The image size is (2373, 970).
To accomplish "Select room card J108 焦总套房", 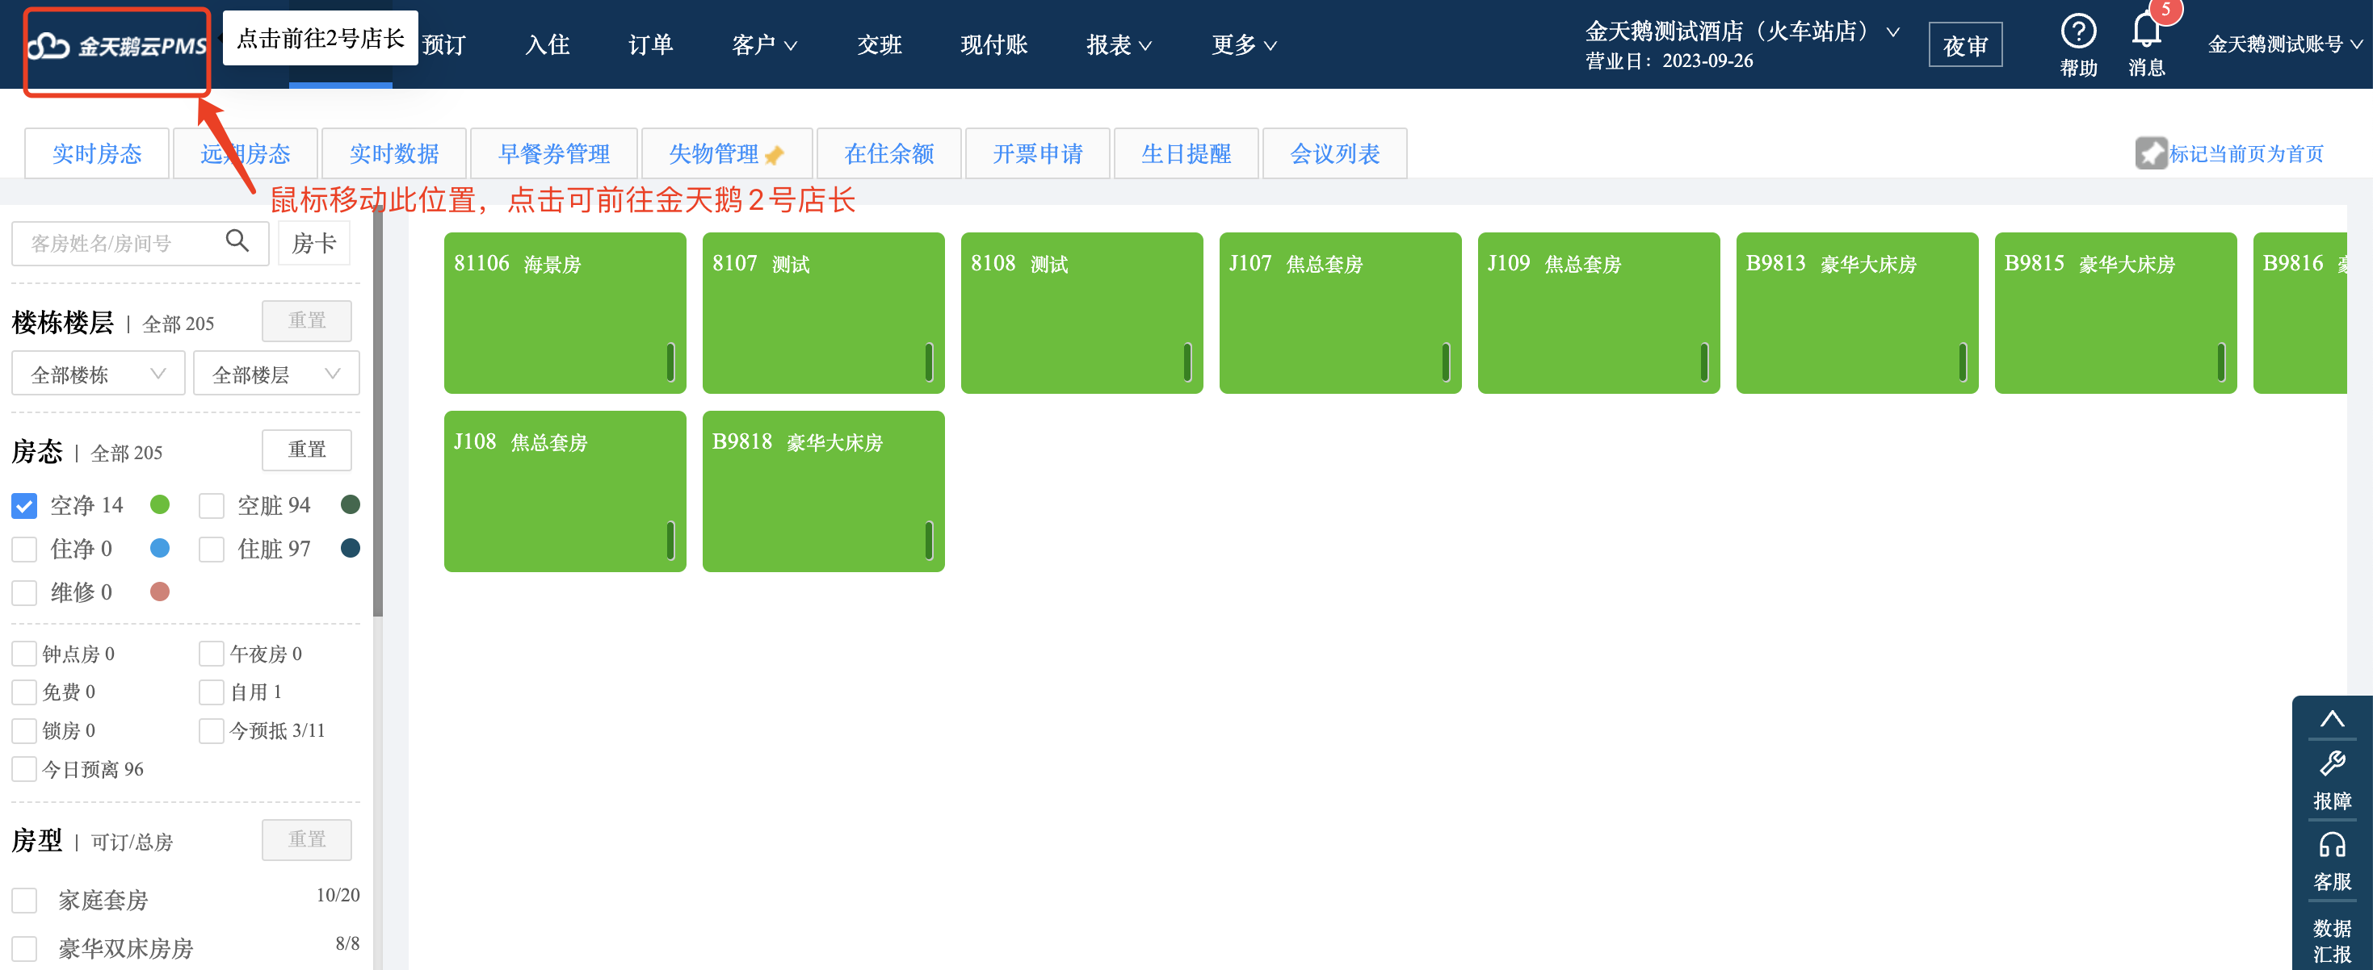I will pos(565,491).
